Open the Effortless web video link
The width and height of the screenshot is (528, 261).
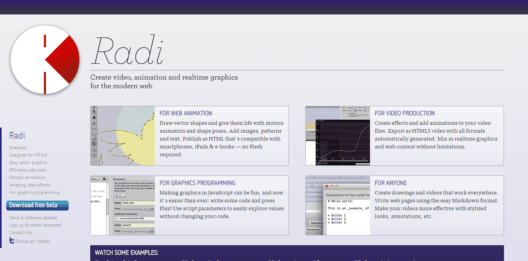coord(28,170)
